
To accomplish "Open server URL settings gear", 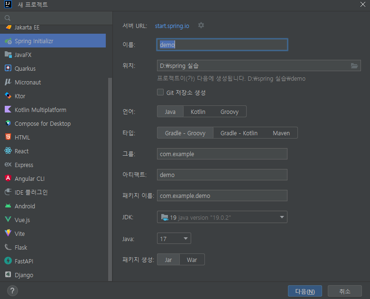I will 201,26.
